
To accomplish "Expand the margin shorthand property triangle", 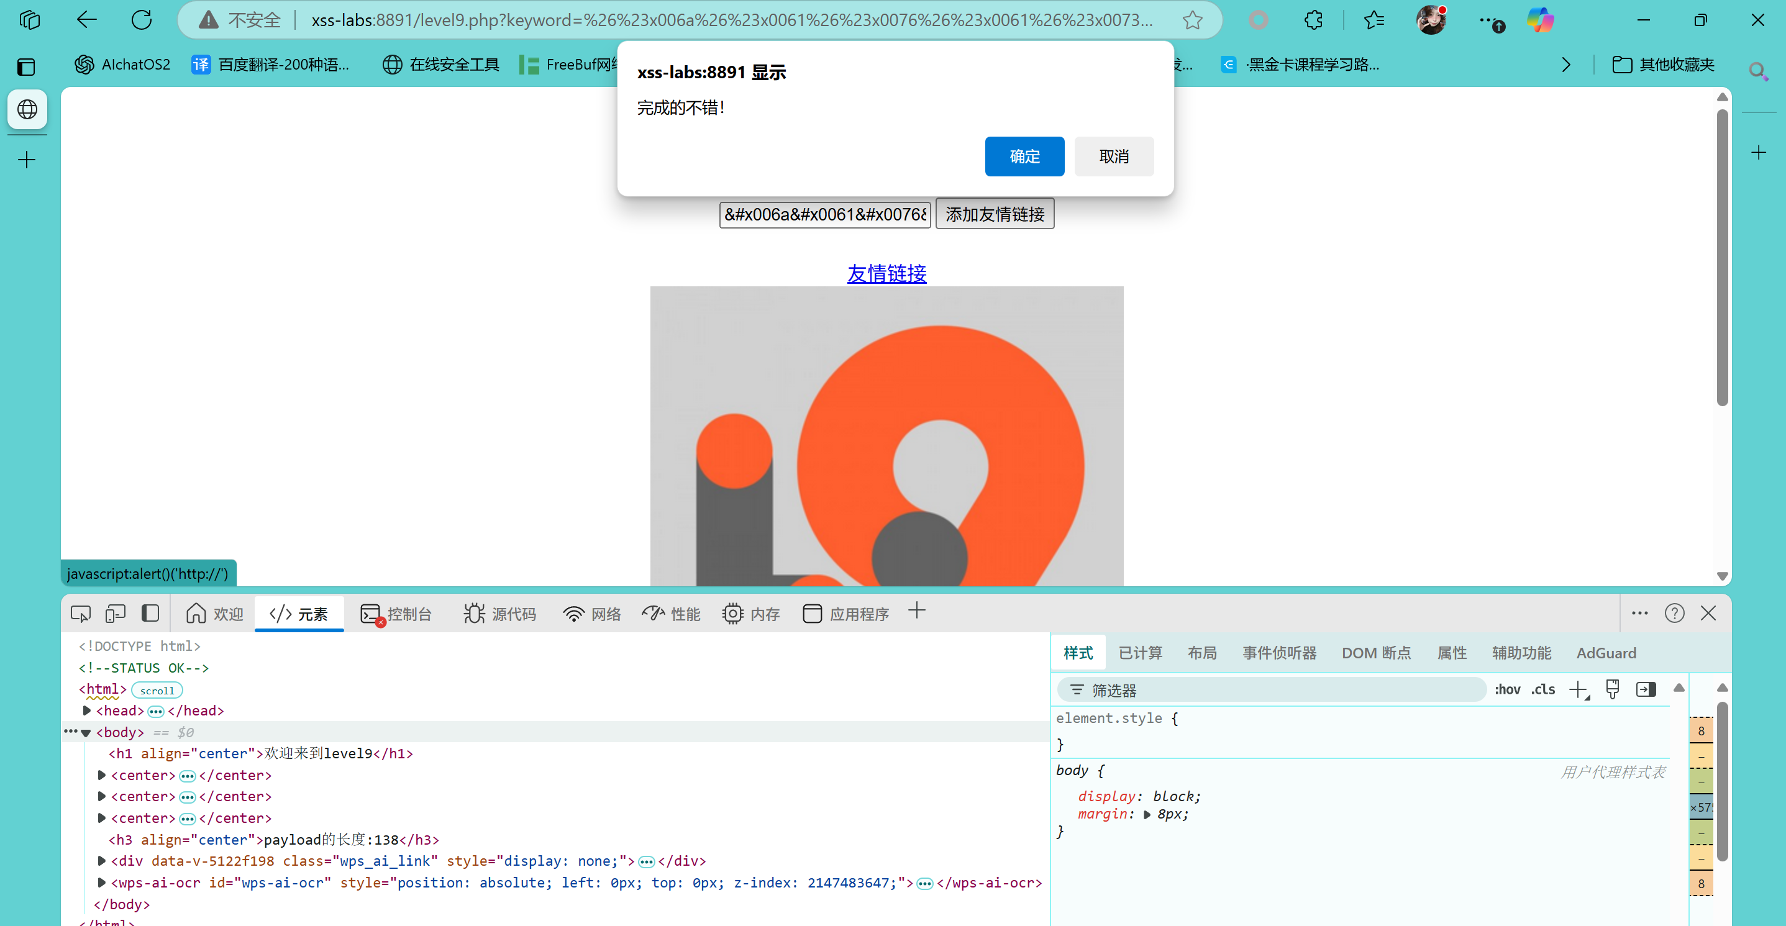I will [x=1147, y=814].
